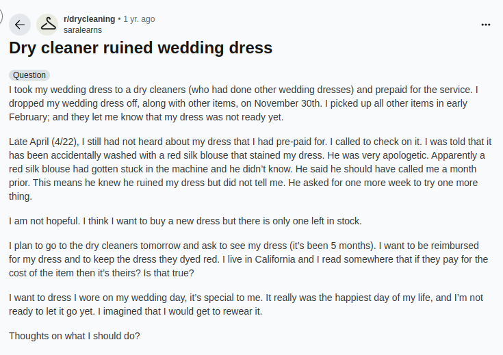Click the paragraph about the happiest day
Image resolution: width=503 pixels, height=355 pixels.
click(246, 304)
